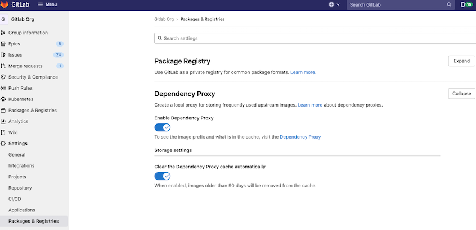
Task: Open Integrations settings
Action: [x=21, y=166]
